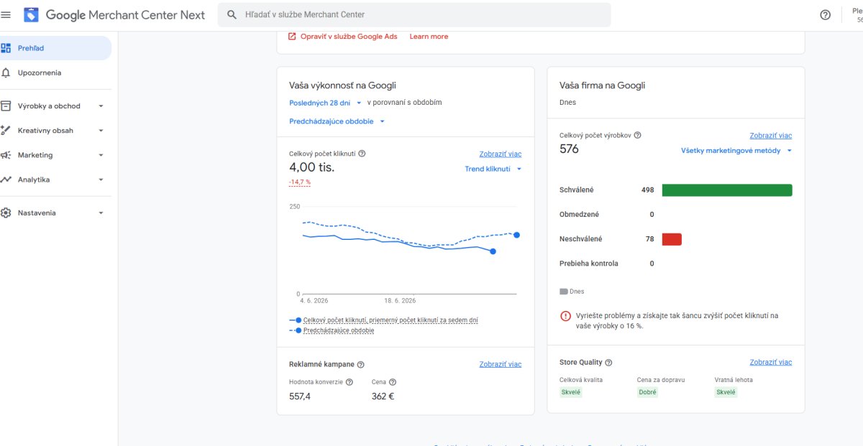
Task: Click the 4,00 tis. clicks value
Action: (x=312, y=167)
